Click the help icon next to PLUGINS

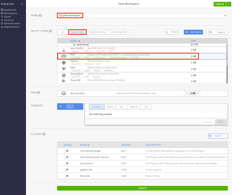point(44,134)
